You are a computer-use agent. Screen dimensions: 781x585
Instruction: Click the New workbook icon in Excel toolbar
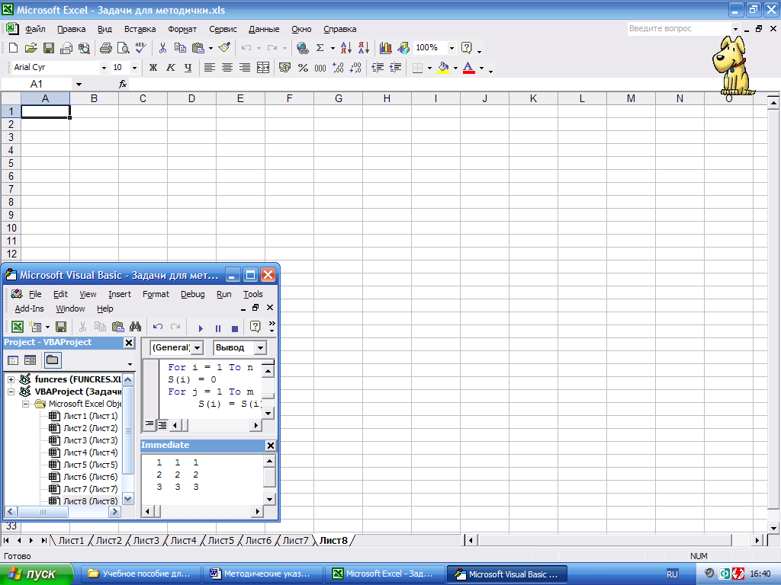(14, 48)
